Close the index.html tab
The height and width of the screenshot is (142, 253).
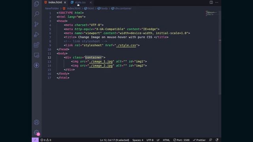65,2
